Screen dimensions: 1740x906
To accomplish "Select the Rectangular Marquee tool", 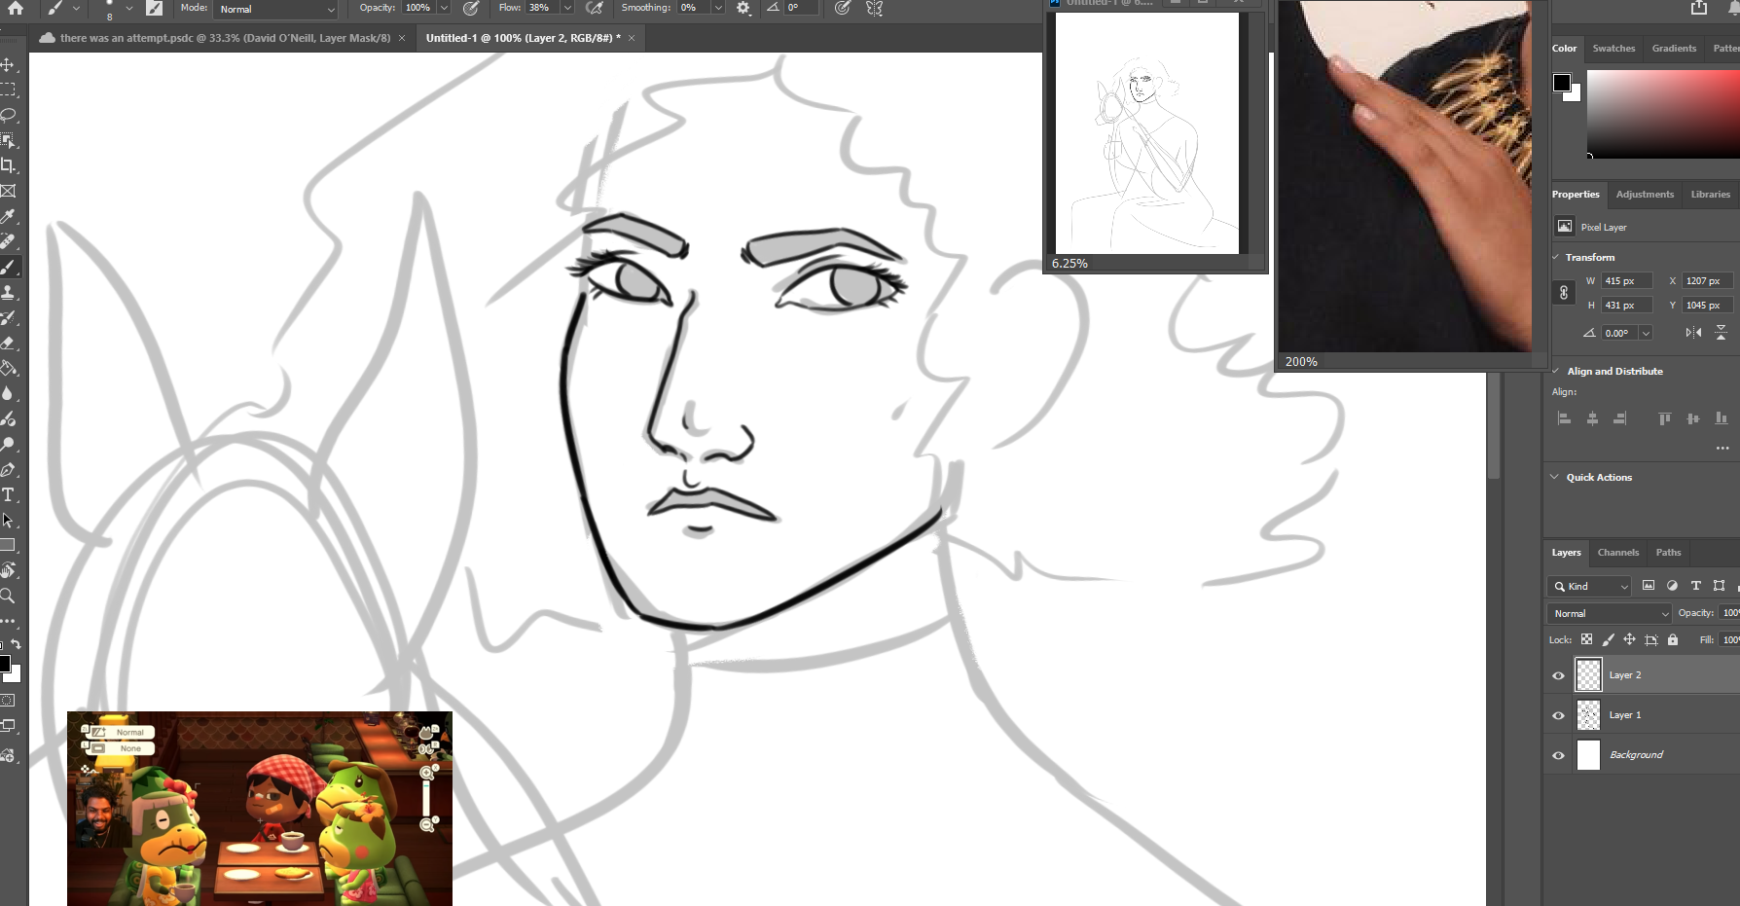I will [x=8, y=90].
